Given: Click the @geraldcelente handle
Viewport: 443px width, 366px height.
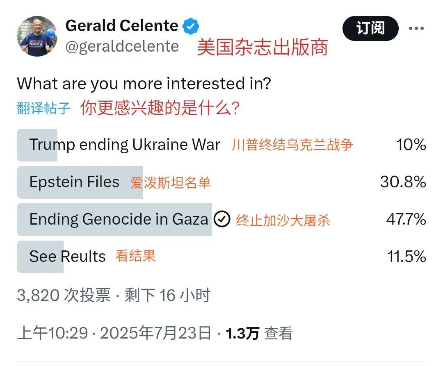Looking at the screenshot, I should pos(122,46).
